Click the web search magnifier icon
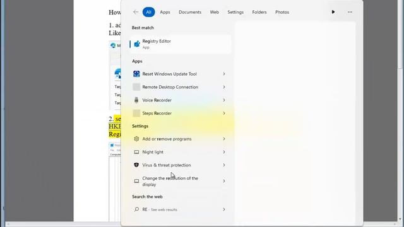The height and width of the screenshot is (227, 404). (136, 209)
